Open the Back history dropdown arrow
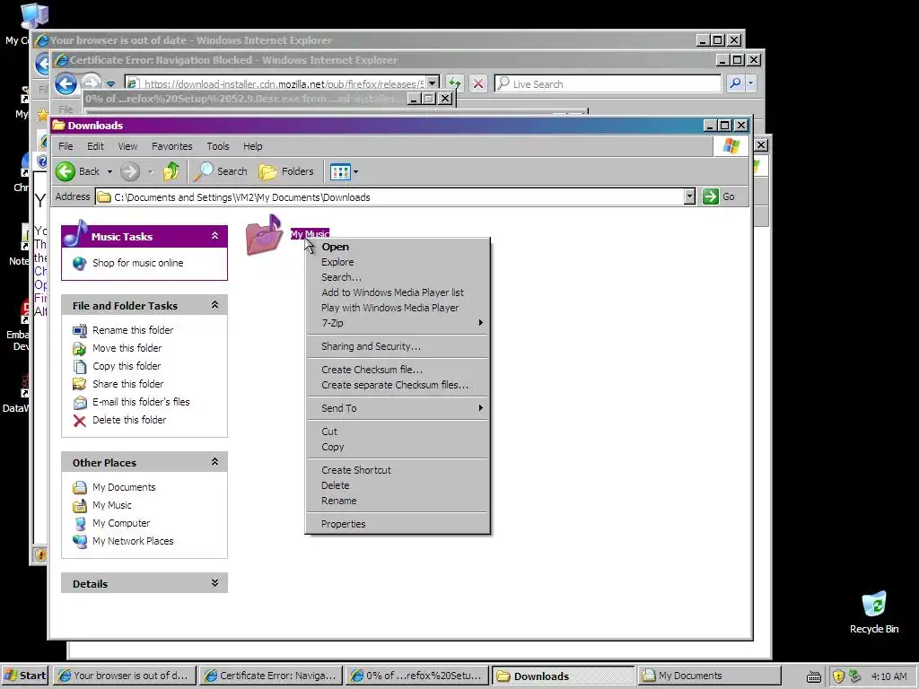919x689 pixels. tap(109, 172)
